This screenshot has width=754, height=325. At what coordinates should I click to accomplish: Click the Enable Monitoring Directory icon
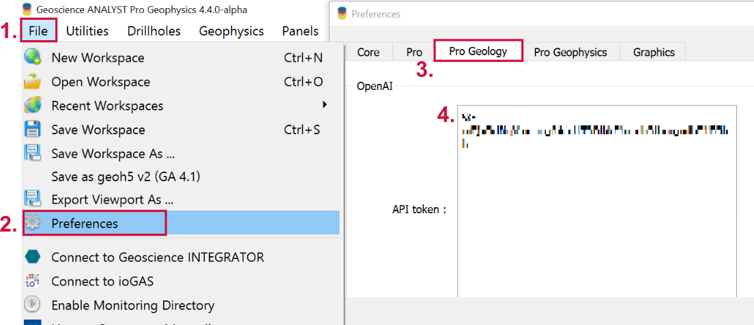click(33, 305)
